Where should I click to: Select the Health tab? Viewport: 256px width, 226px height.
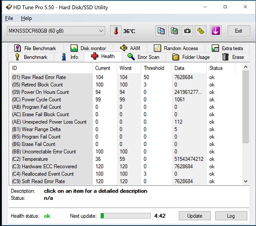click(x=103, y=56)
